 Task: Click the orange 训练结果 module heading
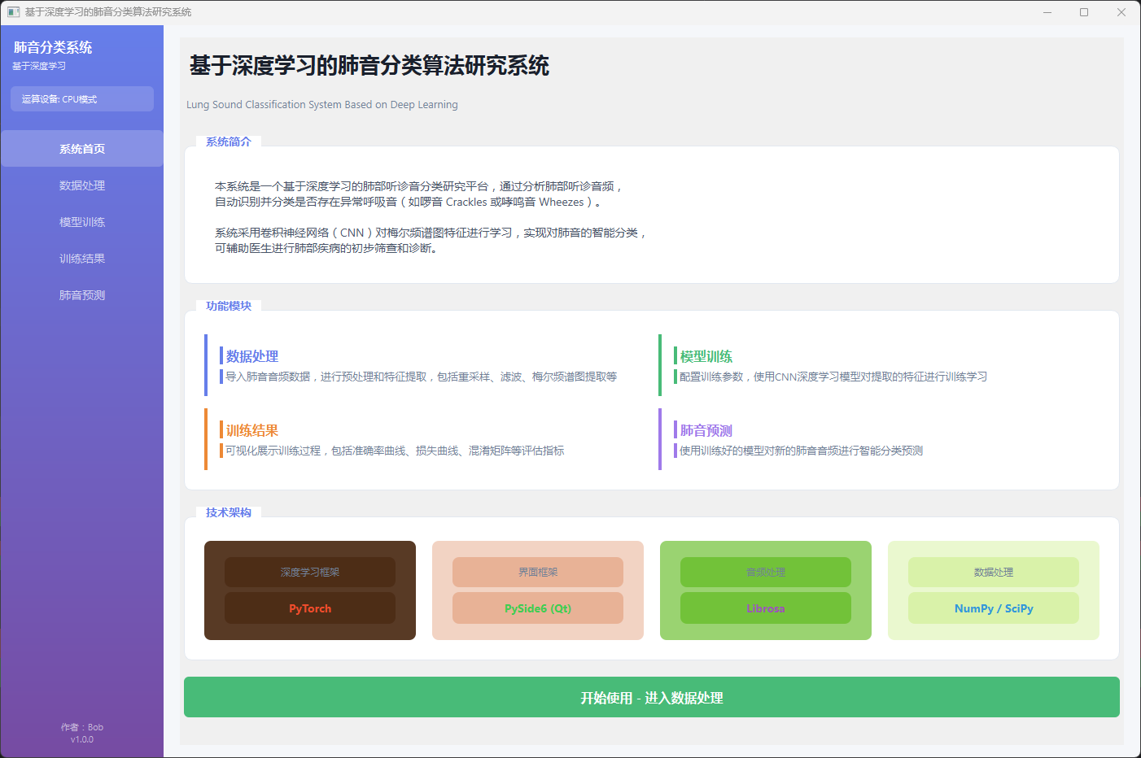pos(252,430)
